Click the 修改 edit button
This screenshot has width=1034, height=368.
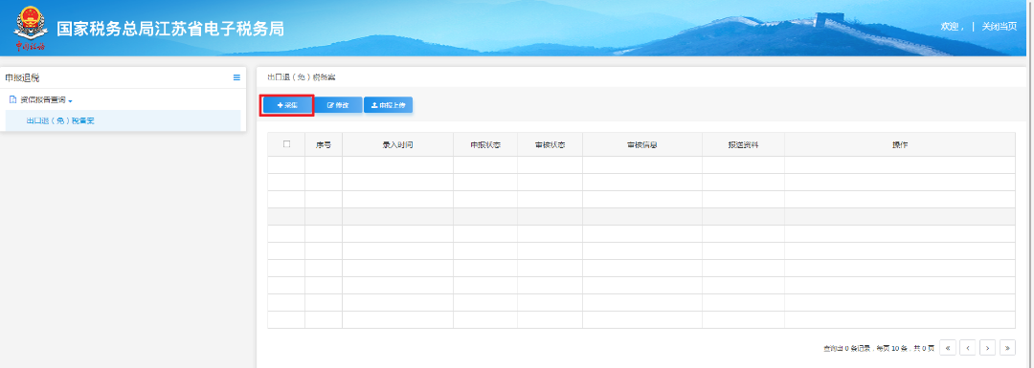pyautogui.click(x=338, y=105)
